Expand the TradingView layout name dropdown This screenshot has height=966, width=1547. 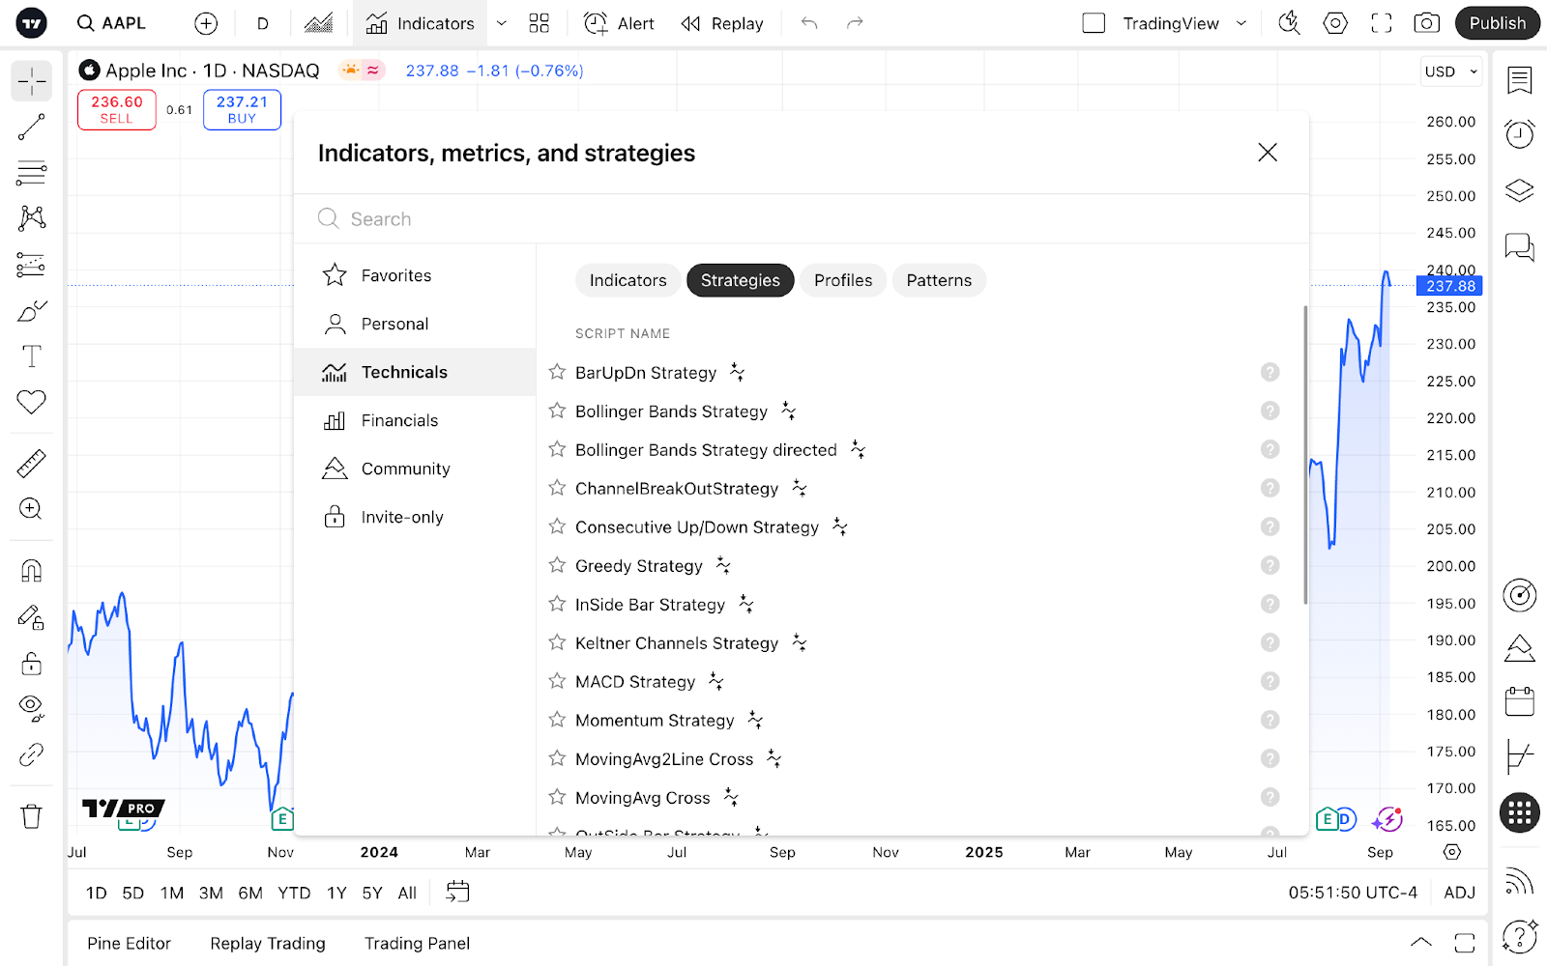(1241, 23)
